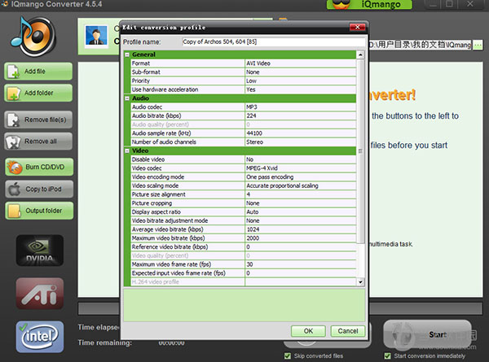The image size is (489, 362).
Task: Click the Add folder button
Action: point(38,93)
